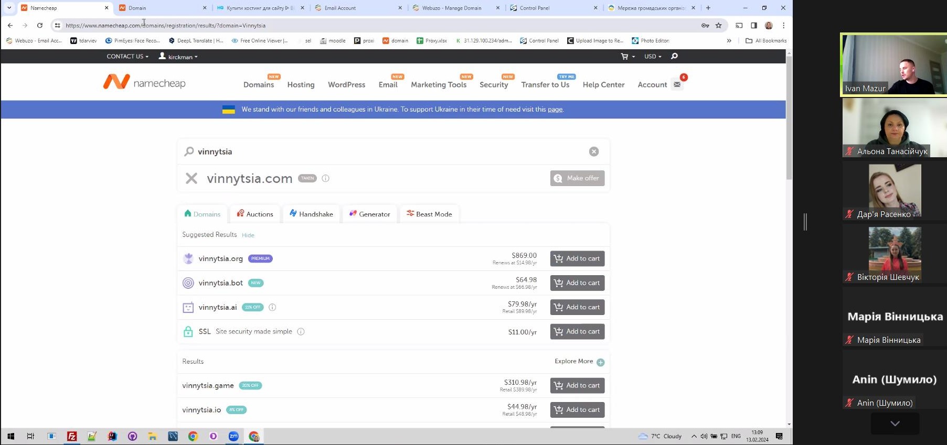Open the USD currency dropdown
The height and width of the screenshot is (445, 947).
[x=652, y=57]
